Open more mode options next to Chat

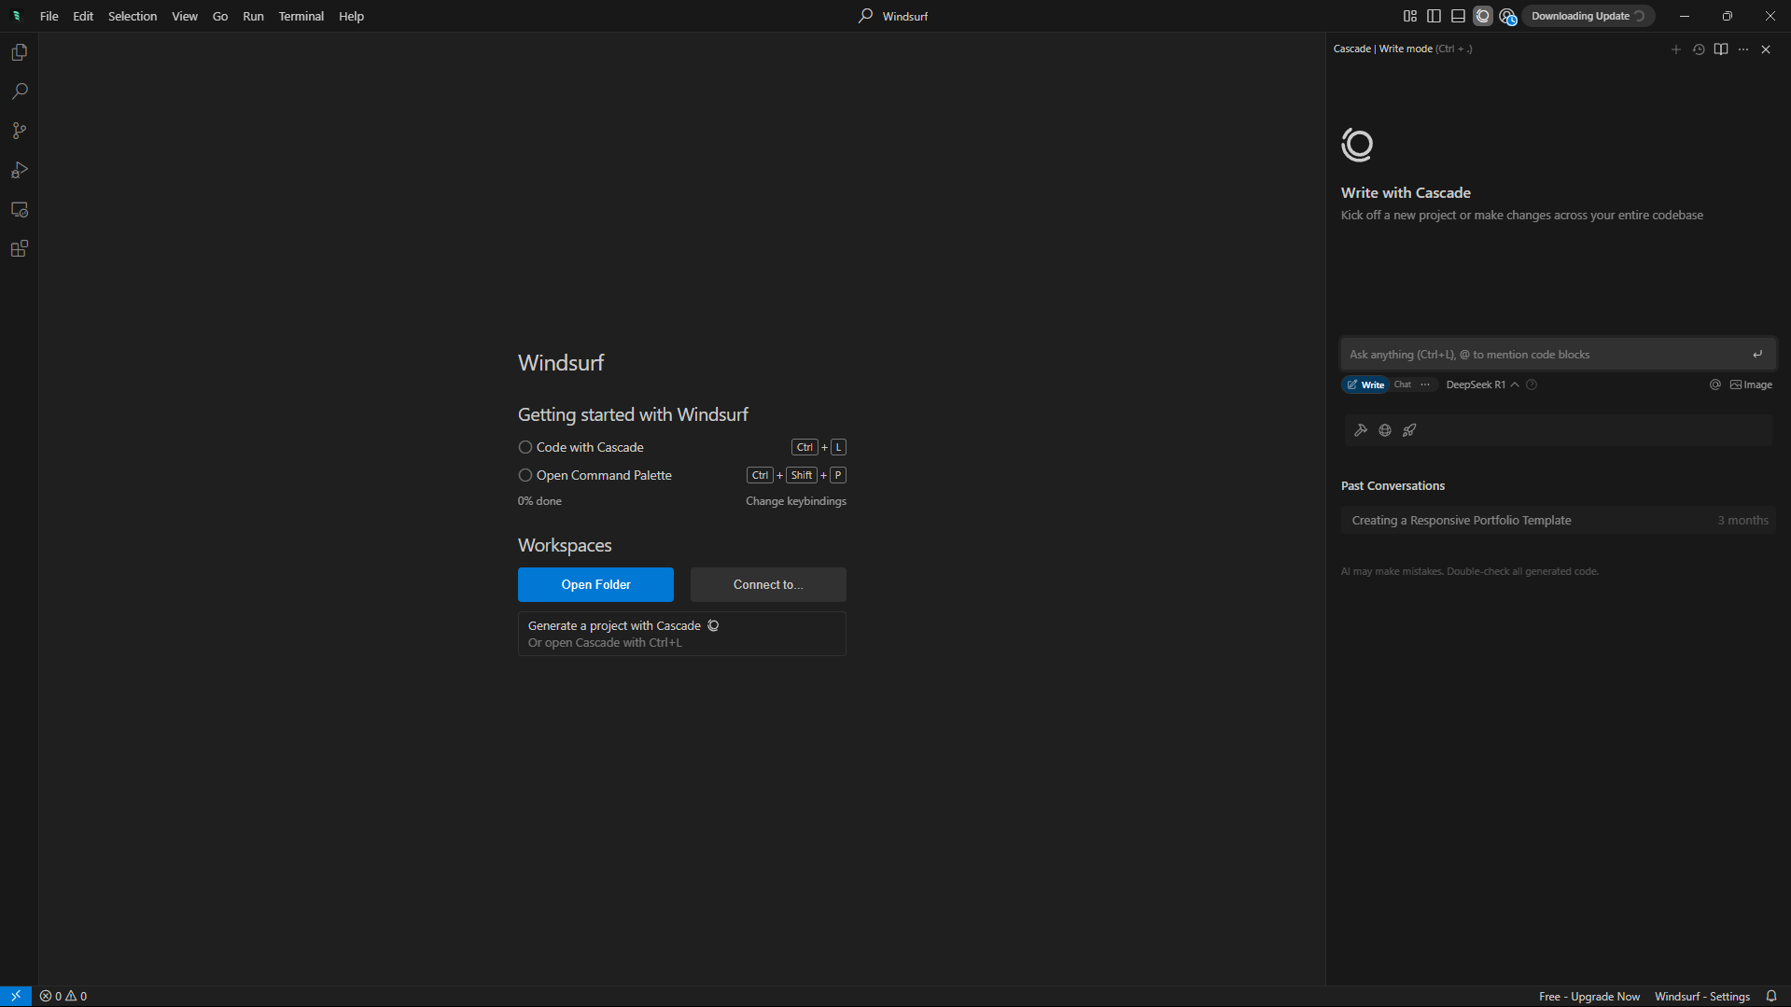pyautogui.click(x=1425, y=385)
